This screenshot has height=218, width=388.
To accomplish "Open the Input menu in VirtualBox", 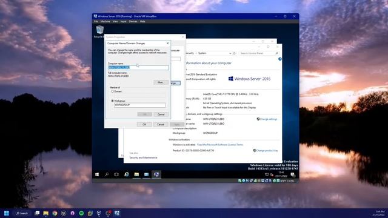I will click(x=123, y=22).
